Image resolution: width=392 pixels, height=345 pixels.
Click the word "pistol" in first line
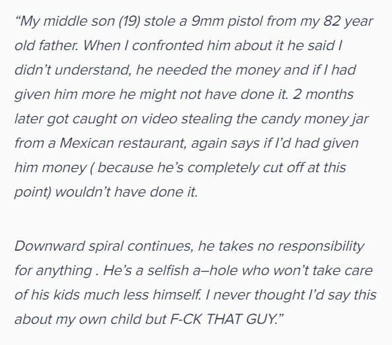coord(245,22)
